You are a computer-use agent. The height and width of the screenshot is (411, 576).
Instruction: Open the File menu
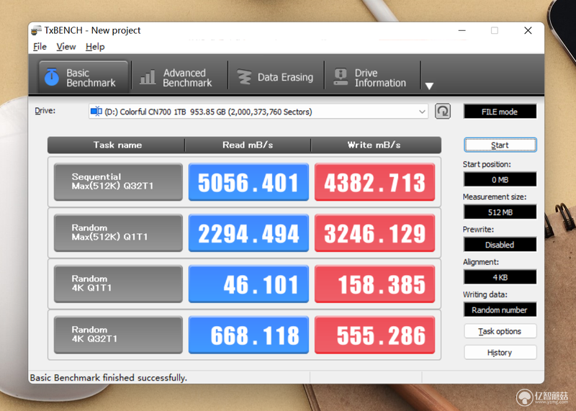pyautogui.click(x=40, y=47)
